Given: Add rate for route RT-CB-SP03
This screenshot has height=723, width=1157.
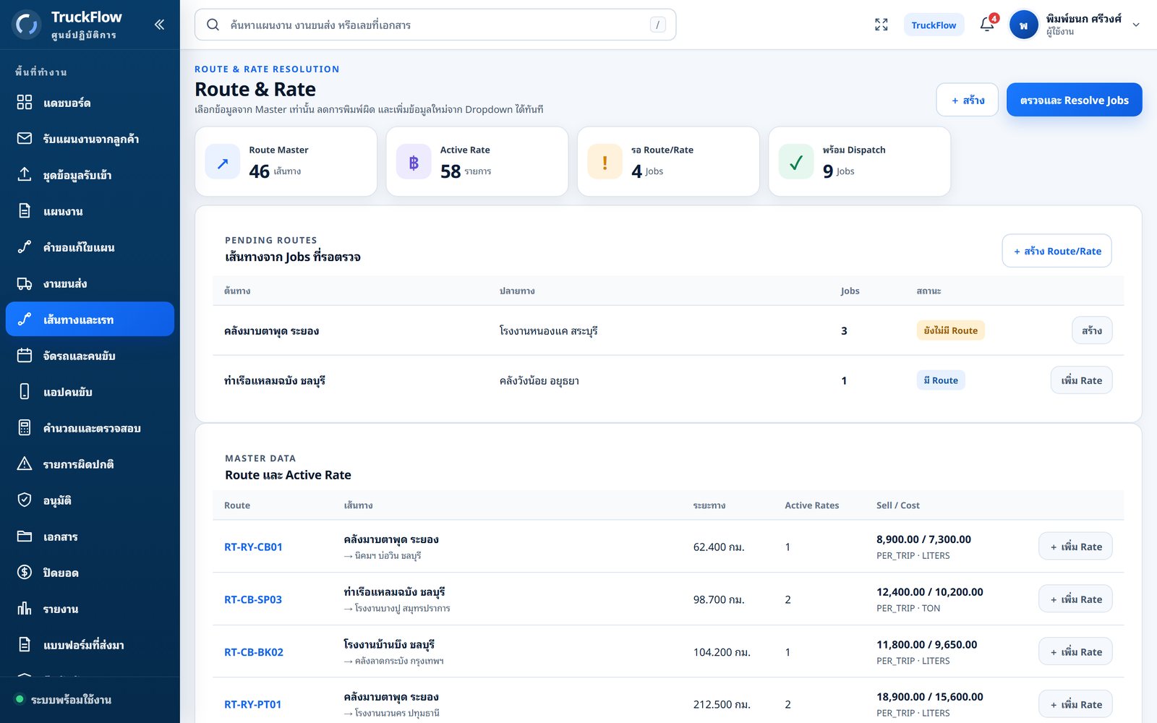Looking at the screenshot, I should (1075, 599).
